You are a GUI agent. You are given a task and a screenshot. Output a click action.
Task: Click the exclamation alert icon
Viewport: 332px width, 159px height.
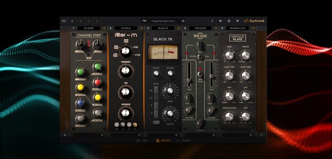212,21
